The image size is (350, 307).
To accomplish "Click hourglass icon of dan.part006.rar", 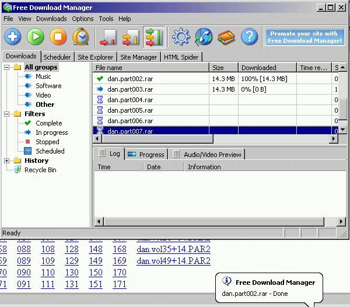I will [x=100, y=121].
